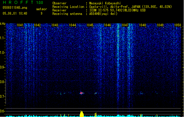Click the 1048 time marker
The width and height of the screenshot is (184, 117).
(x=142, y=25)
